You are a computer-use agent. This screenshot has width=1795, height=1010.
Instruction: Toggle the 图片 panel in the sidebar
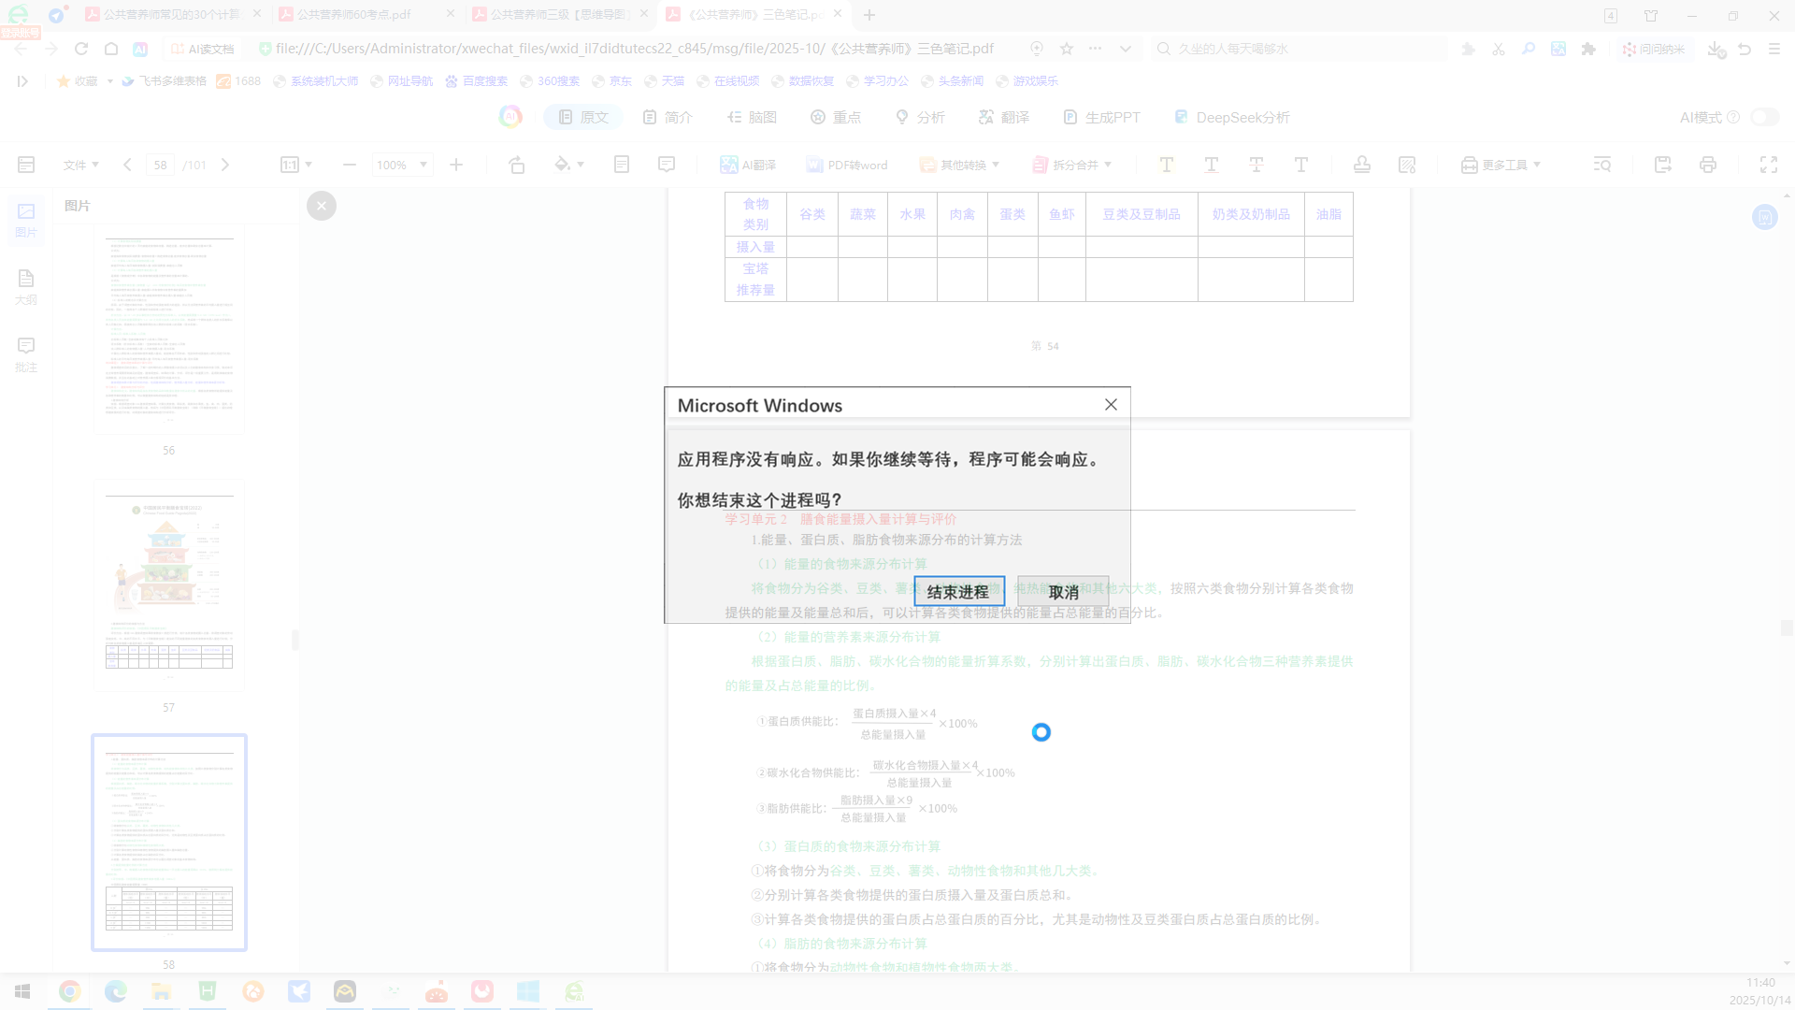coord(25,217)
